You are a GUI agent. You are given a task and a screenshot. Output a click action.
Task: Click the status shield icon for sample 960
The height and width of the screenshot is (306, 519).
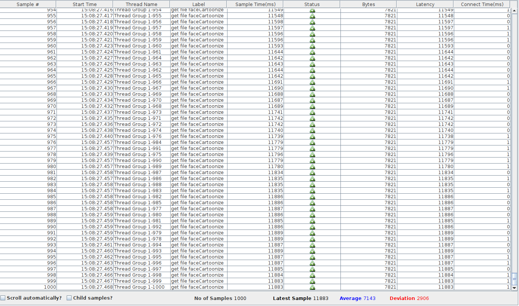[x=312, y=46]
